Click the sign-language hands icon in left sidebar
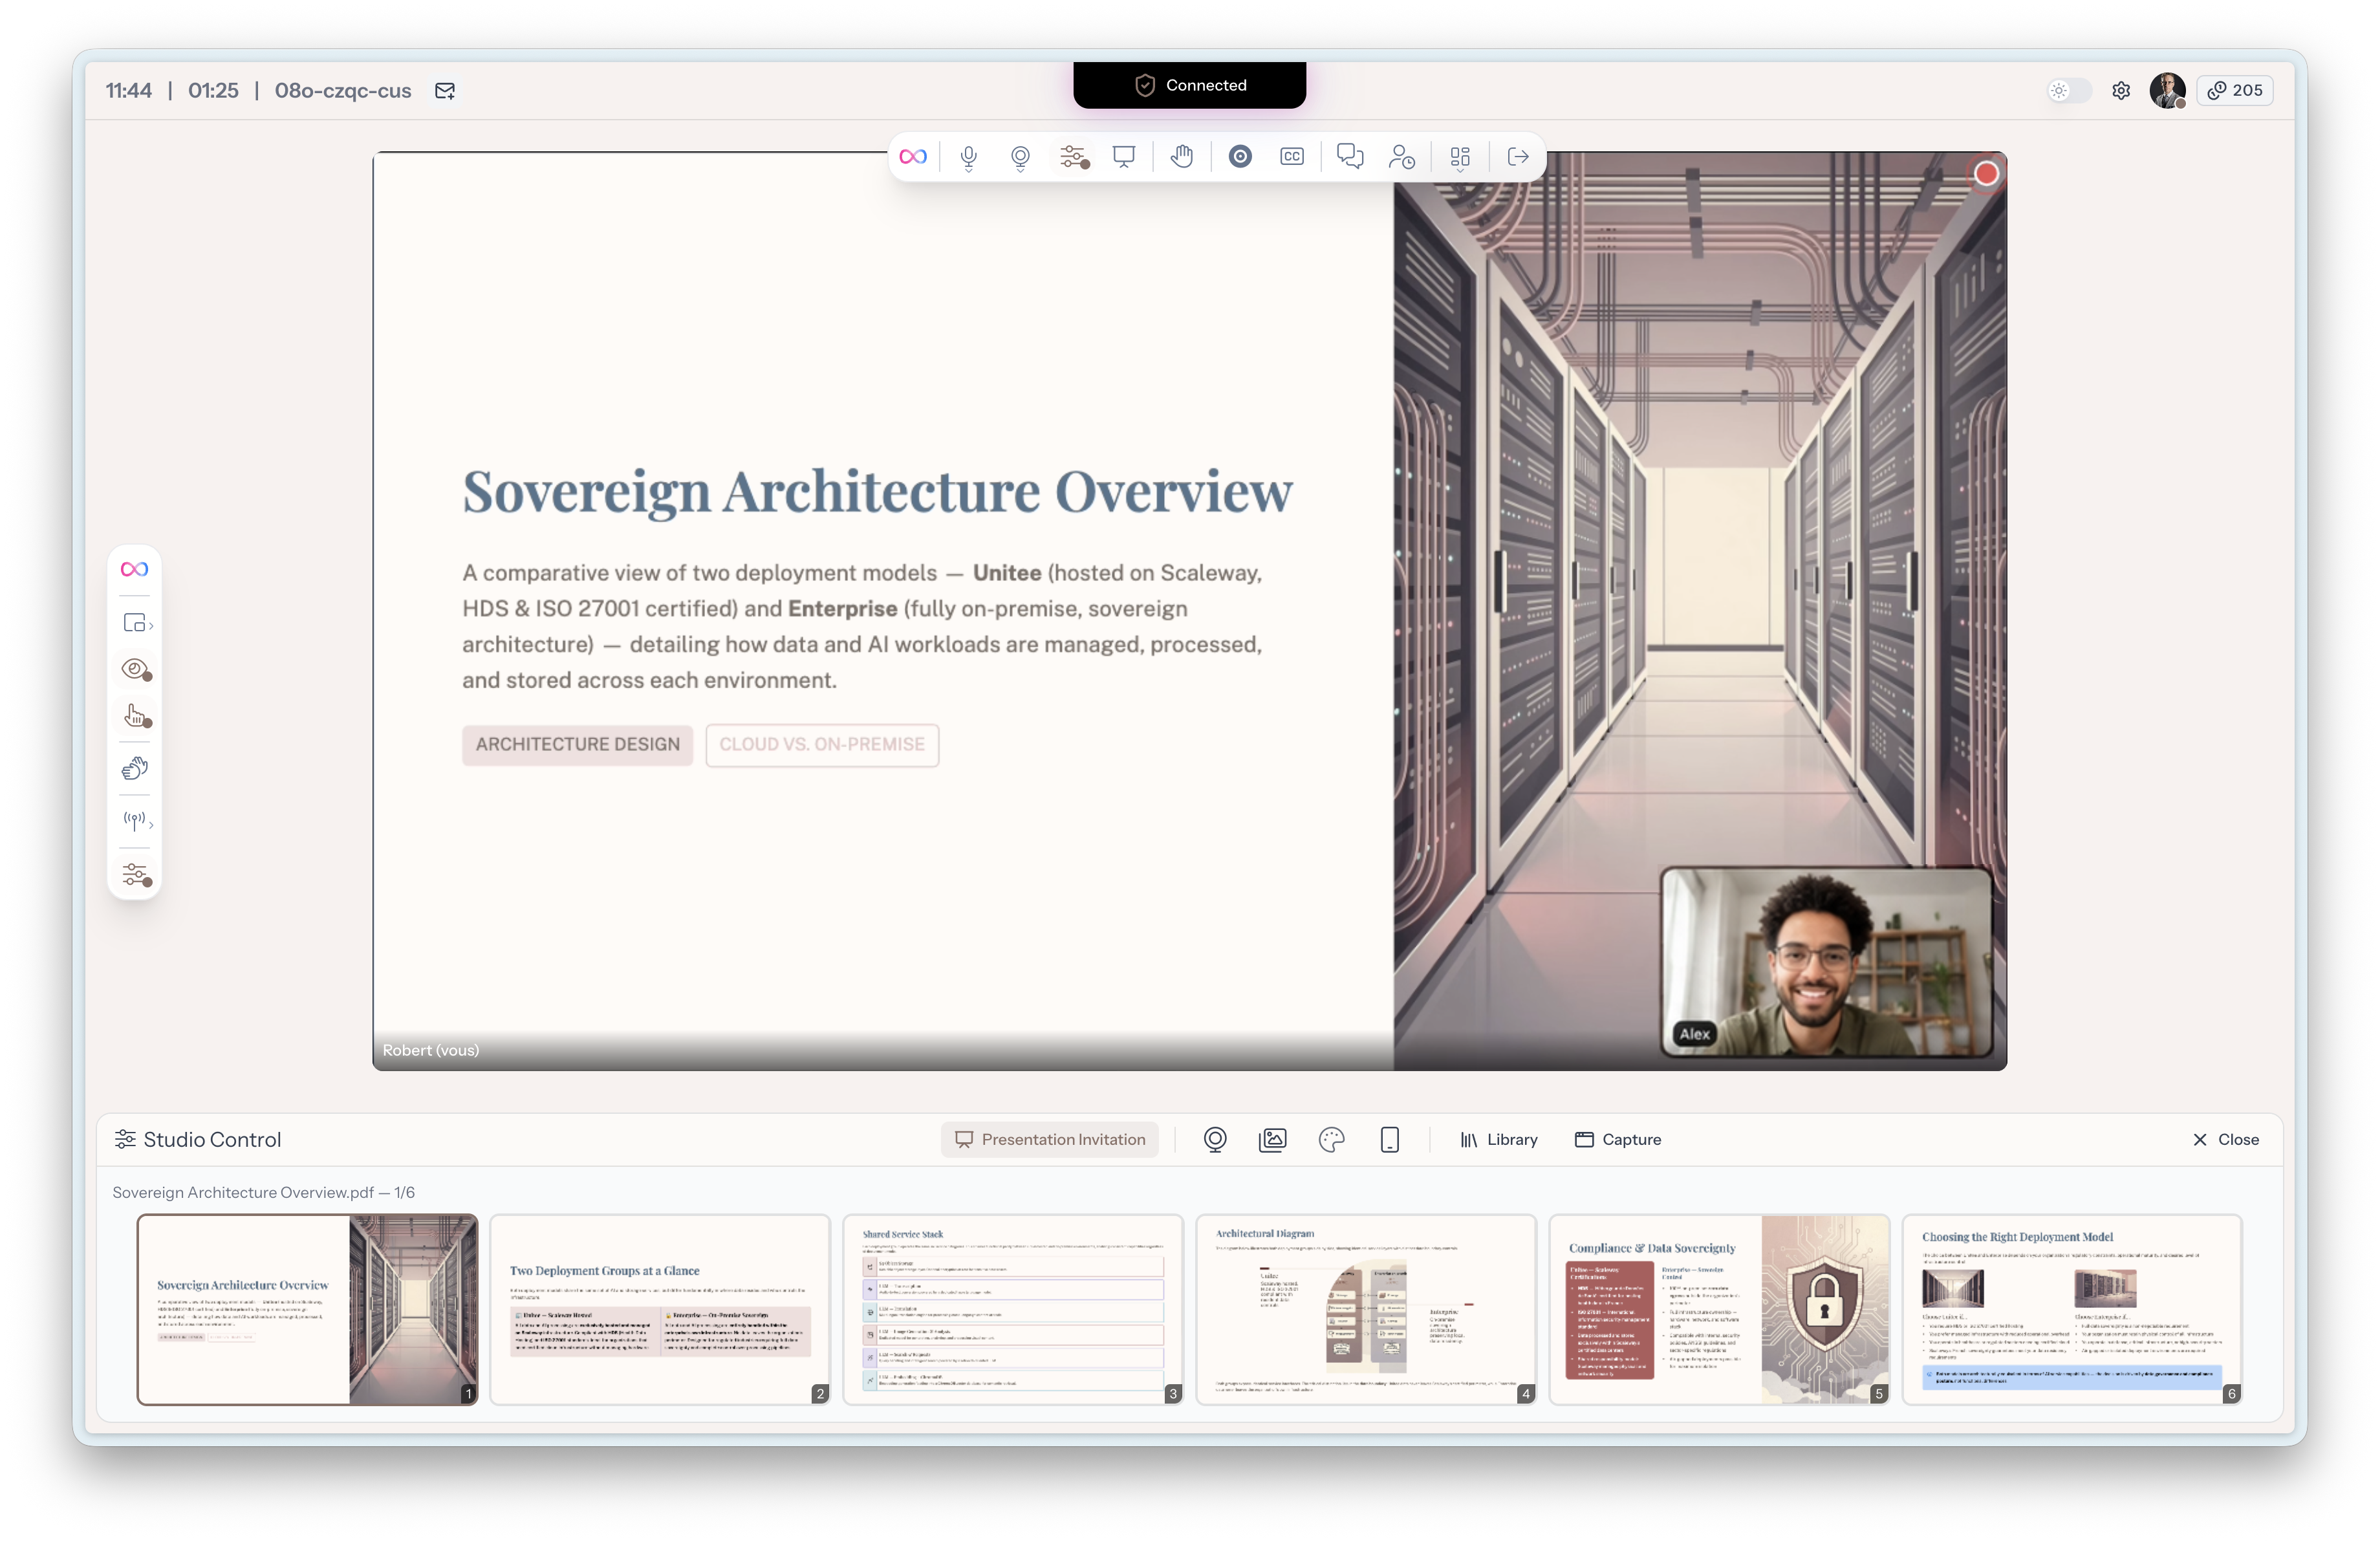Screen dimensions: 2380x1542 click(135, 768)
